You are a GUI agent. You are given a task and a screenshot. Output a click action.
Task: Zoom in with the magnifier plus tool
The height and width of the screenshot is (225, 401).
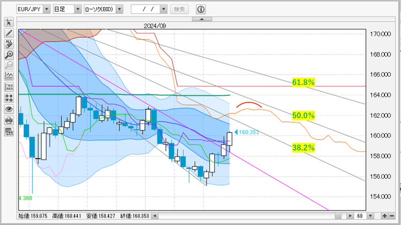point(9,54)
